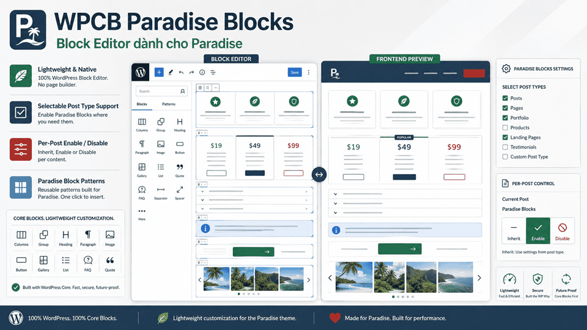The height and width of the screenshot is (330, 587).
Task: Switch to the Patterns tab
Action: (169, 104)
